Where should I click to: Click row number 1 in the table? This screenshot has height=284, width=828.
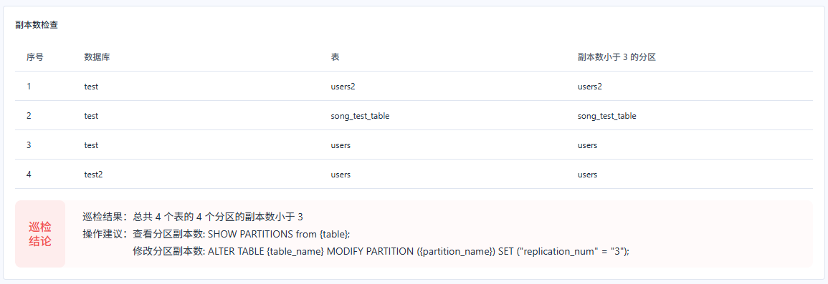click(29, 87)
